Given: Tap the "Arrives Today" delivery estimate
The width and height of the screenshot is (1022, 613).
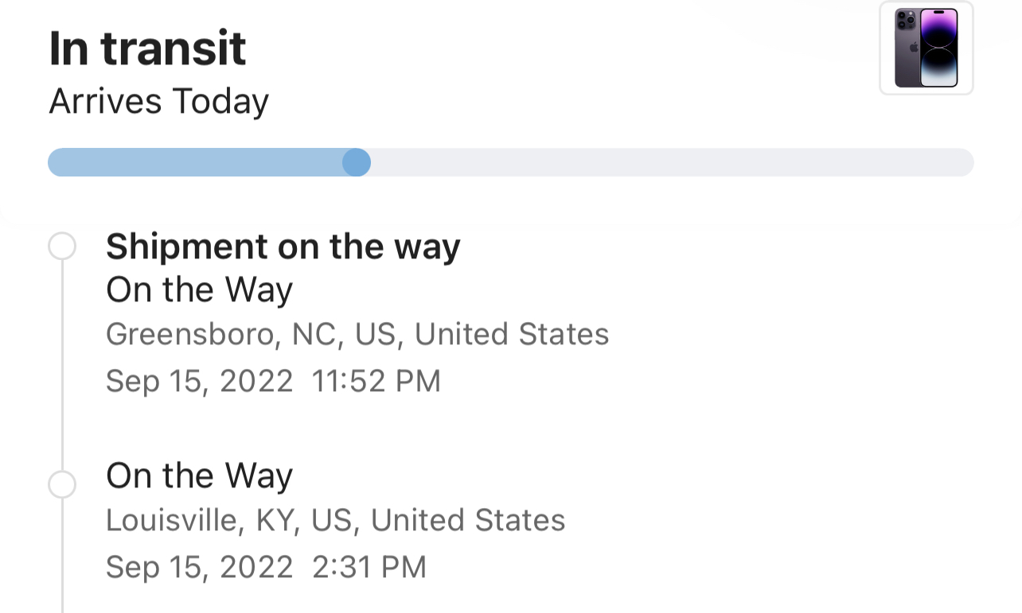Looking at the screenshot, I should tap(158, 102).
